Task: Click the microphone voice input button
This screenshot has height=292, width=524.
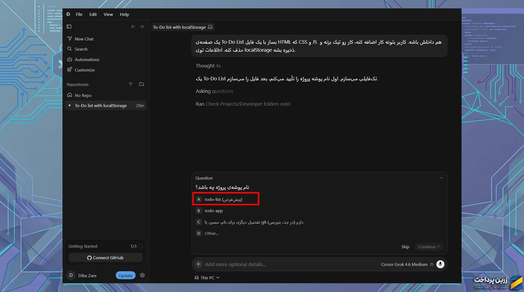Action: pos(440,264)
